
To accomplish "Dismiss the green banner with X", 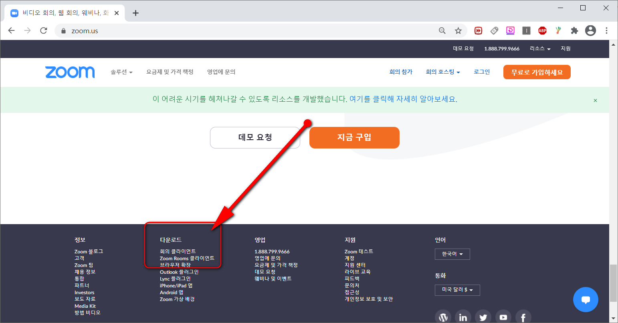I will coord(595,100).
